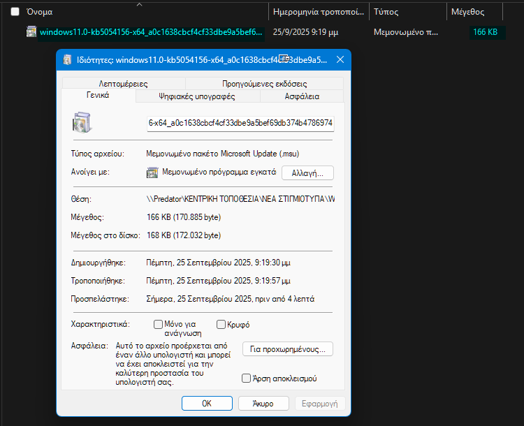Click the 168 KB (172.032 byte) value
This screenshot has height=426, width=524.
184,235
